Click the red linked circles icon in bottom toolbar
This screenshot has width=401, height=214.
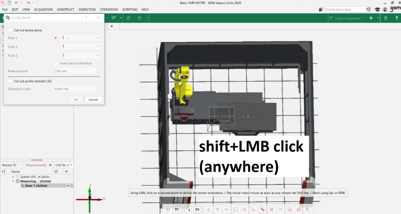click(x=263, y=210)
